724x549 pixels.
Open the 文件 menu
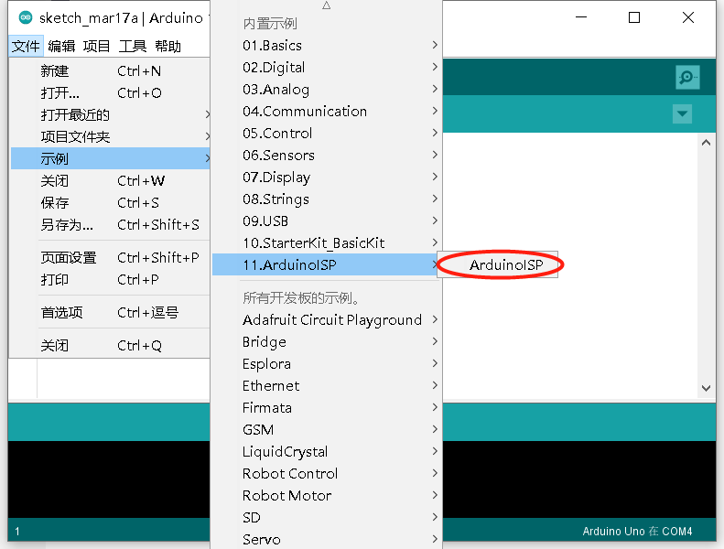tap(26, 46)
